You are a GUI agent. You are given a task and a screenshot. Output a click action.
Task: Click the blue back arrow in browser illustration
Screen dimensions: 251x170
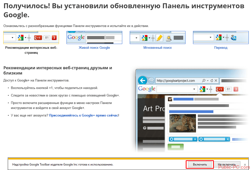(x=143, y=80)
